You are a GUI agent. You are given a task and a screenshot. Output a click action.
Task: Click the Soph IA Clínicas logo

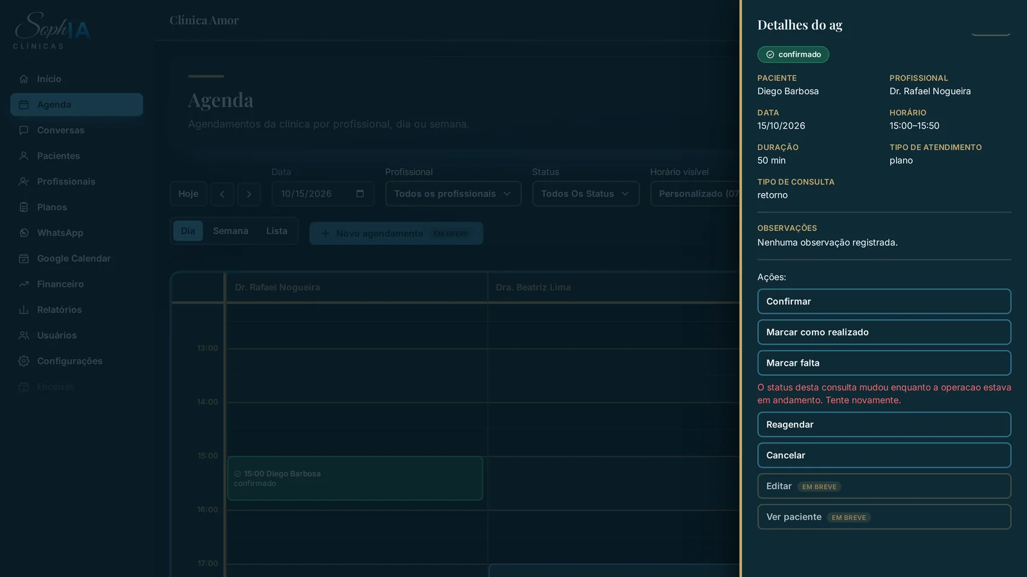tap(52, 30)
